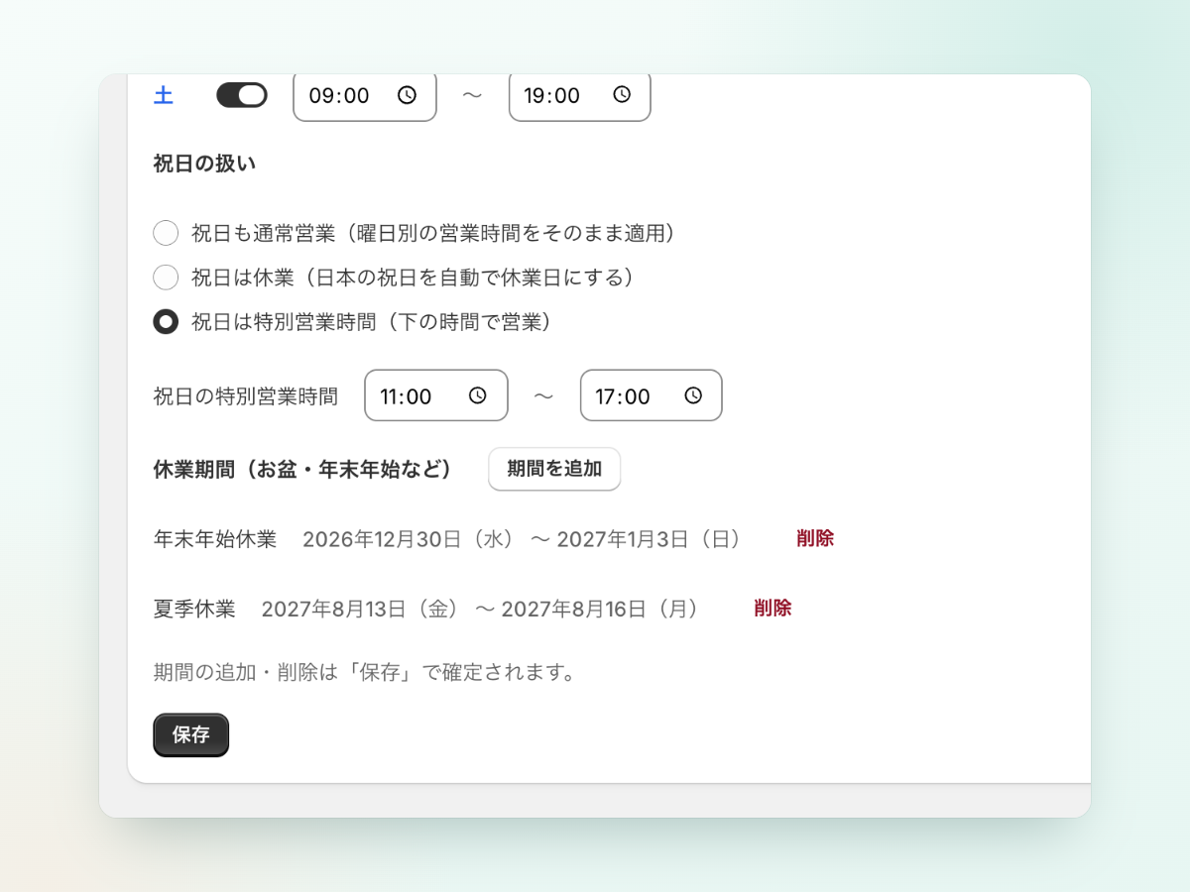The height and width of the screenshot is (892, 1190).
Task: Select 祝日は休業 radio option
Action: (x=166, y=278)
